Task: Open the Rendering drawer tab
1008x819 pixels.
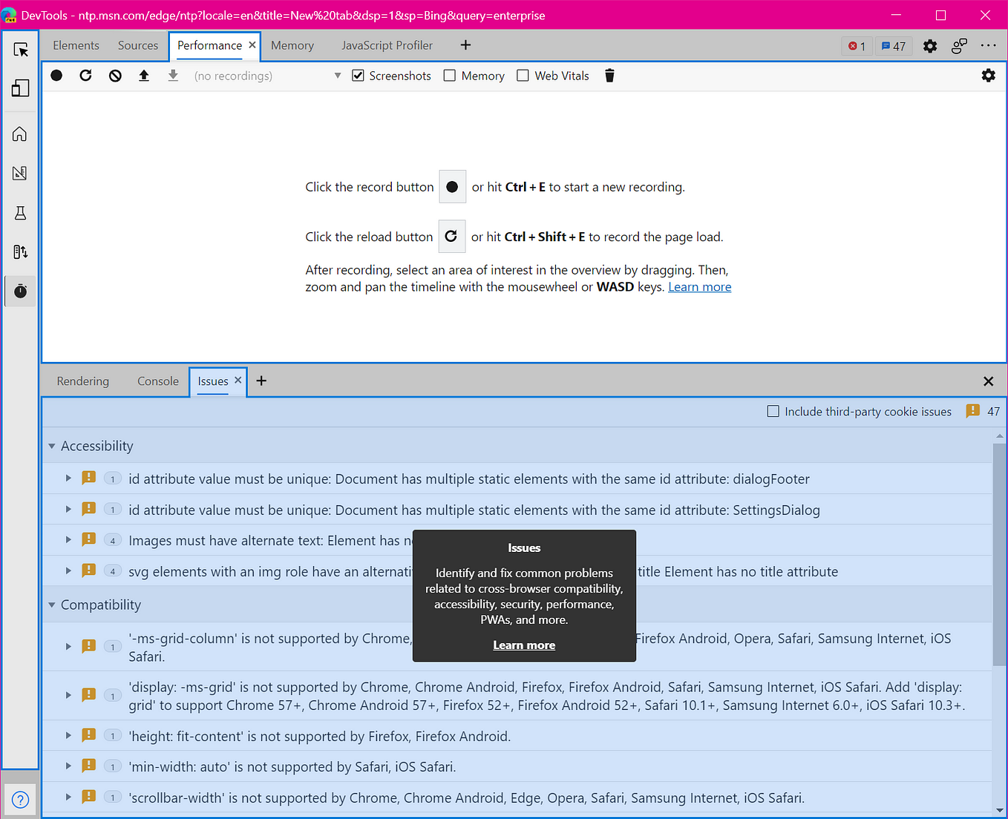Action: tap(82, 381)
